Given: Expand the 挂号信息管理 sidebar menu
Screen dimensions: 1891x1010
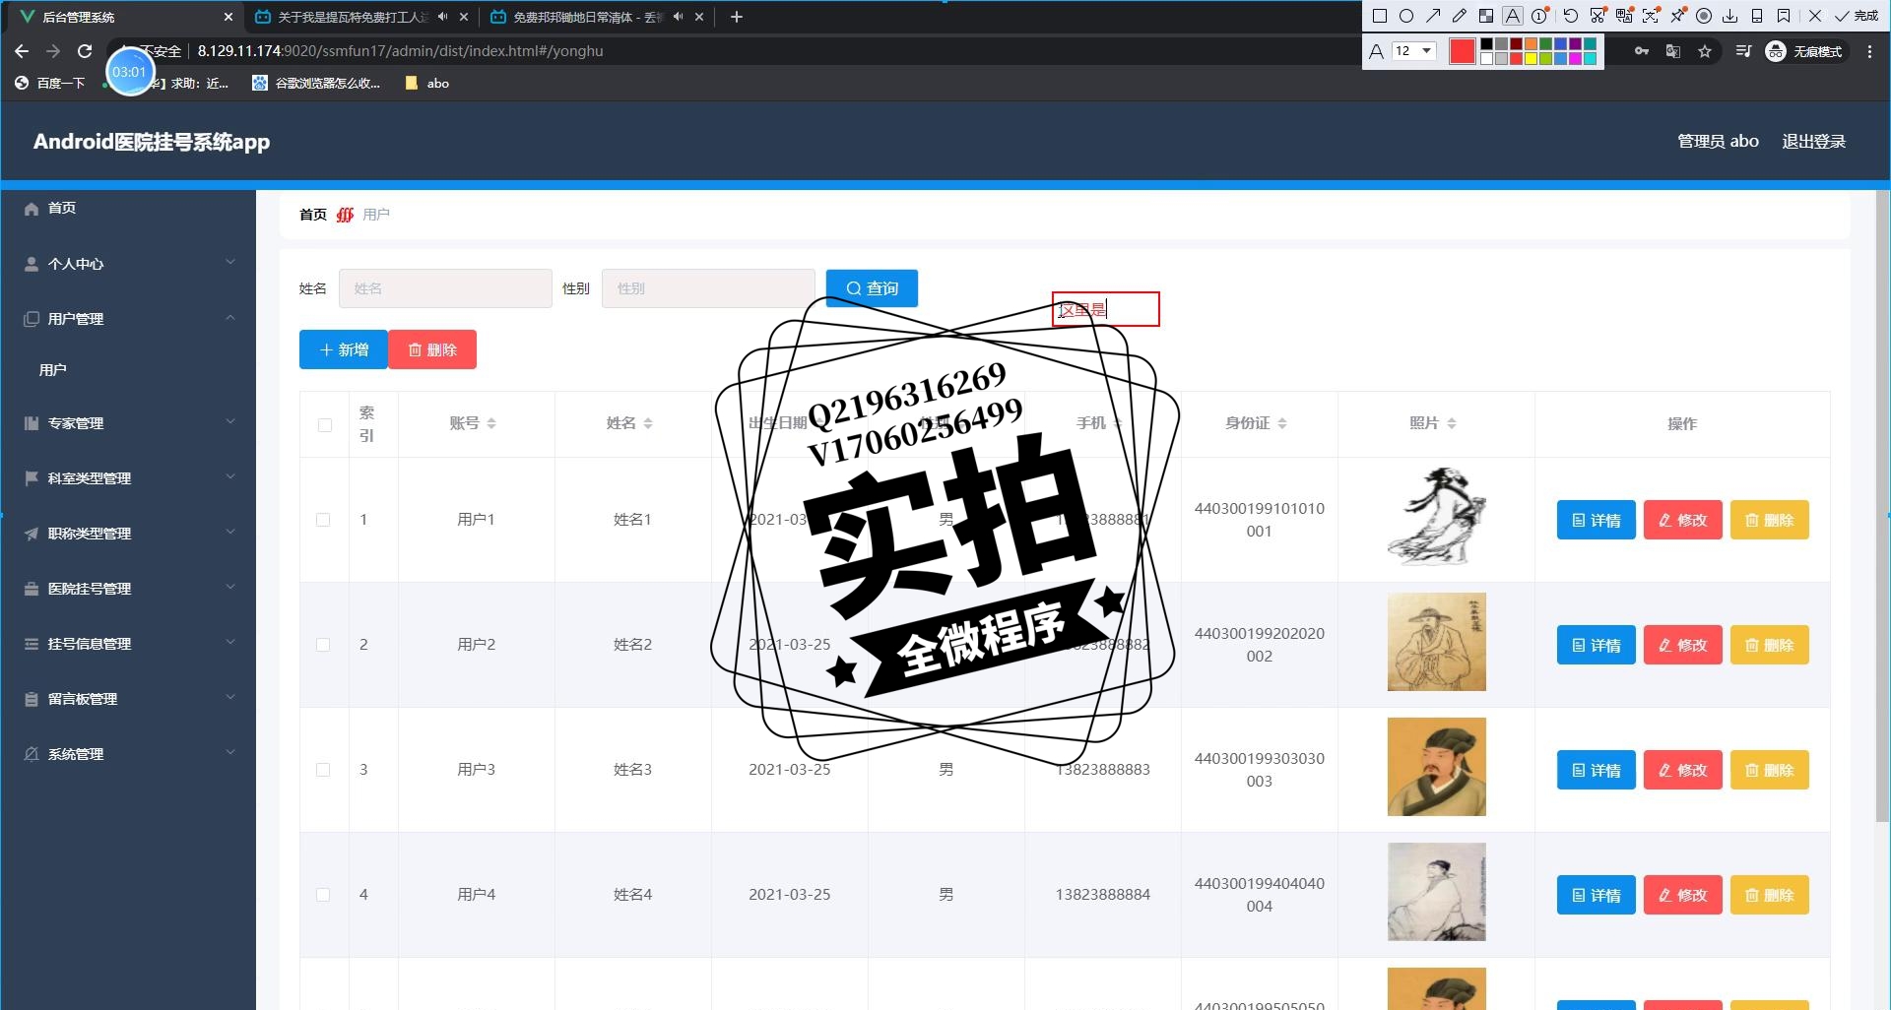Looking at the screenshot, I should pyautogui.click(x=128, y=644).
